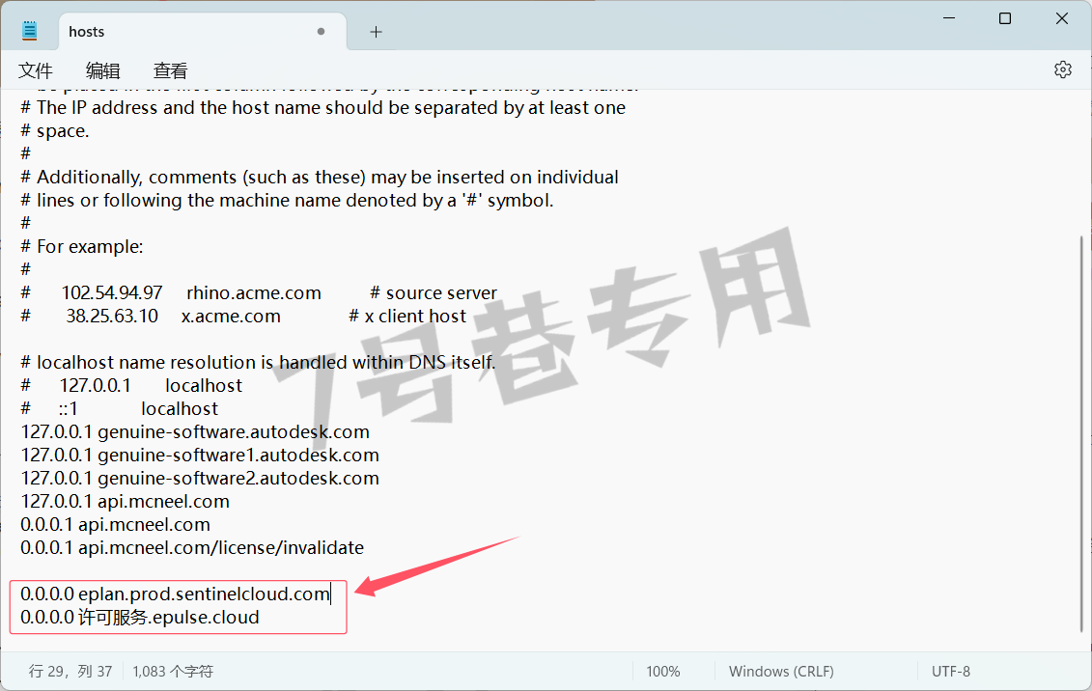
Task: Click the commented '127.0.0.1 localhost' line
Action: (131, 385)
